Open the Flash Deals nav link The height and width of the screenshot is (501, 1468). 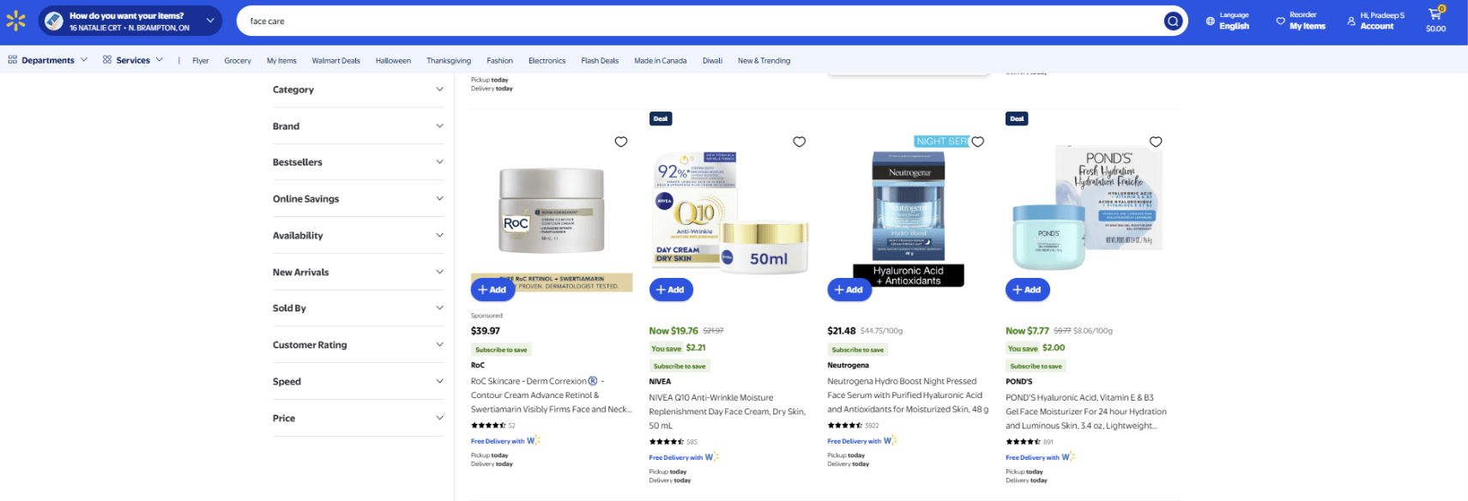pyautogui.click(x=600, y=61)
